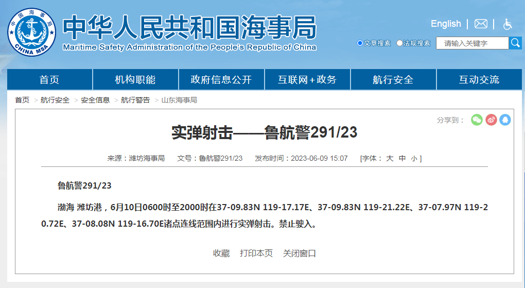The image size is (525, 288).
Task: Click the 中华人民共和国海事局 site title
Action: (x=189, y=27)
